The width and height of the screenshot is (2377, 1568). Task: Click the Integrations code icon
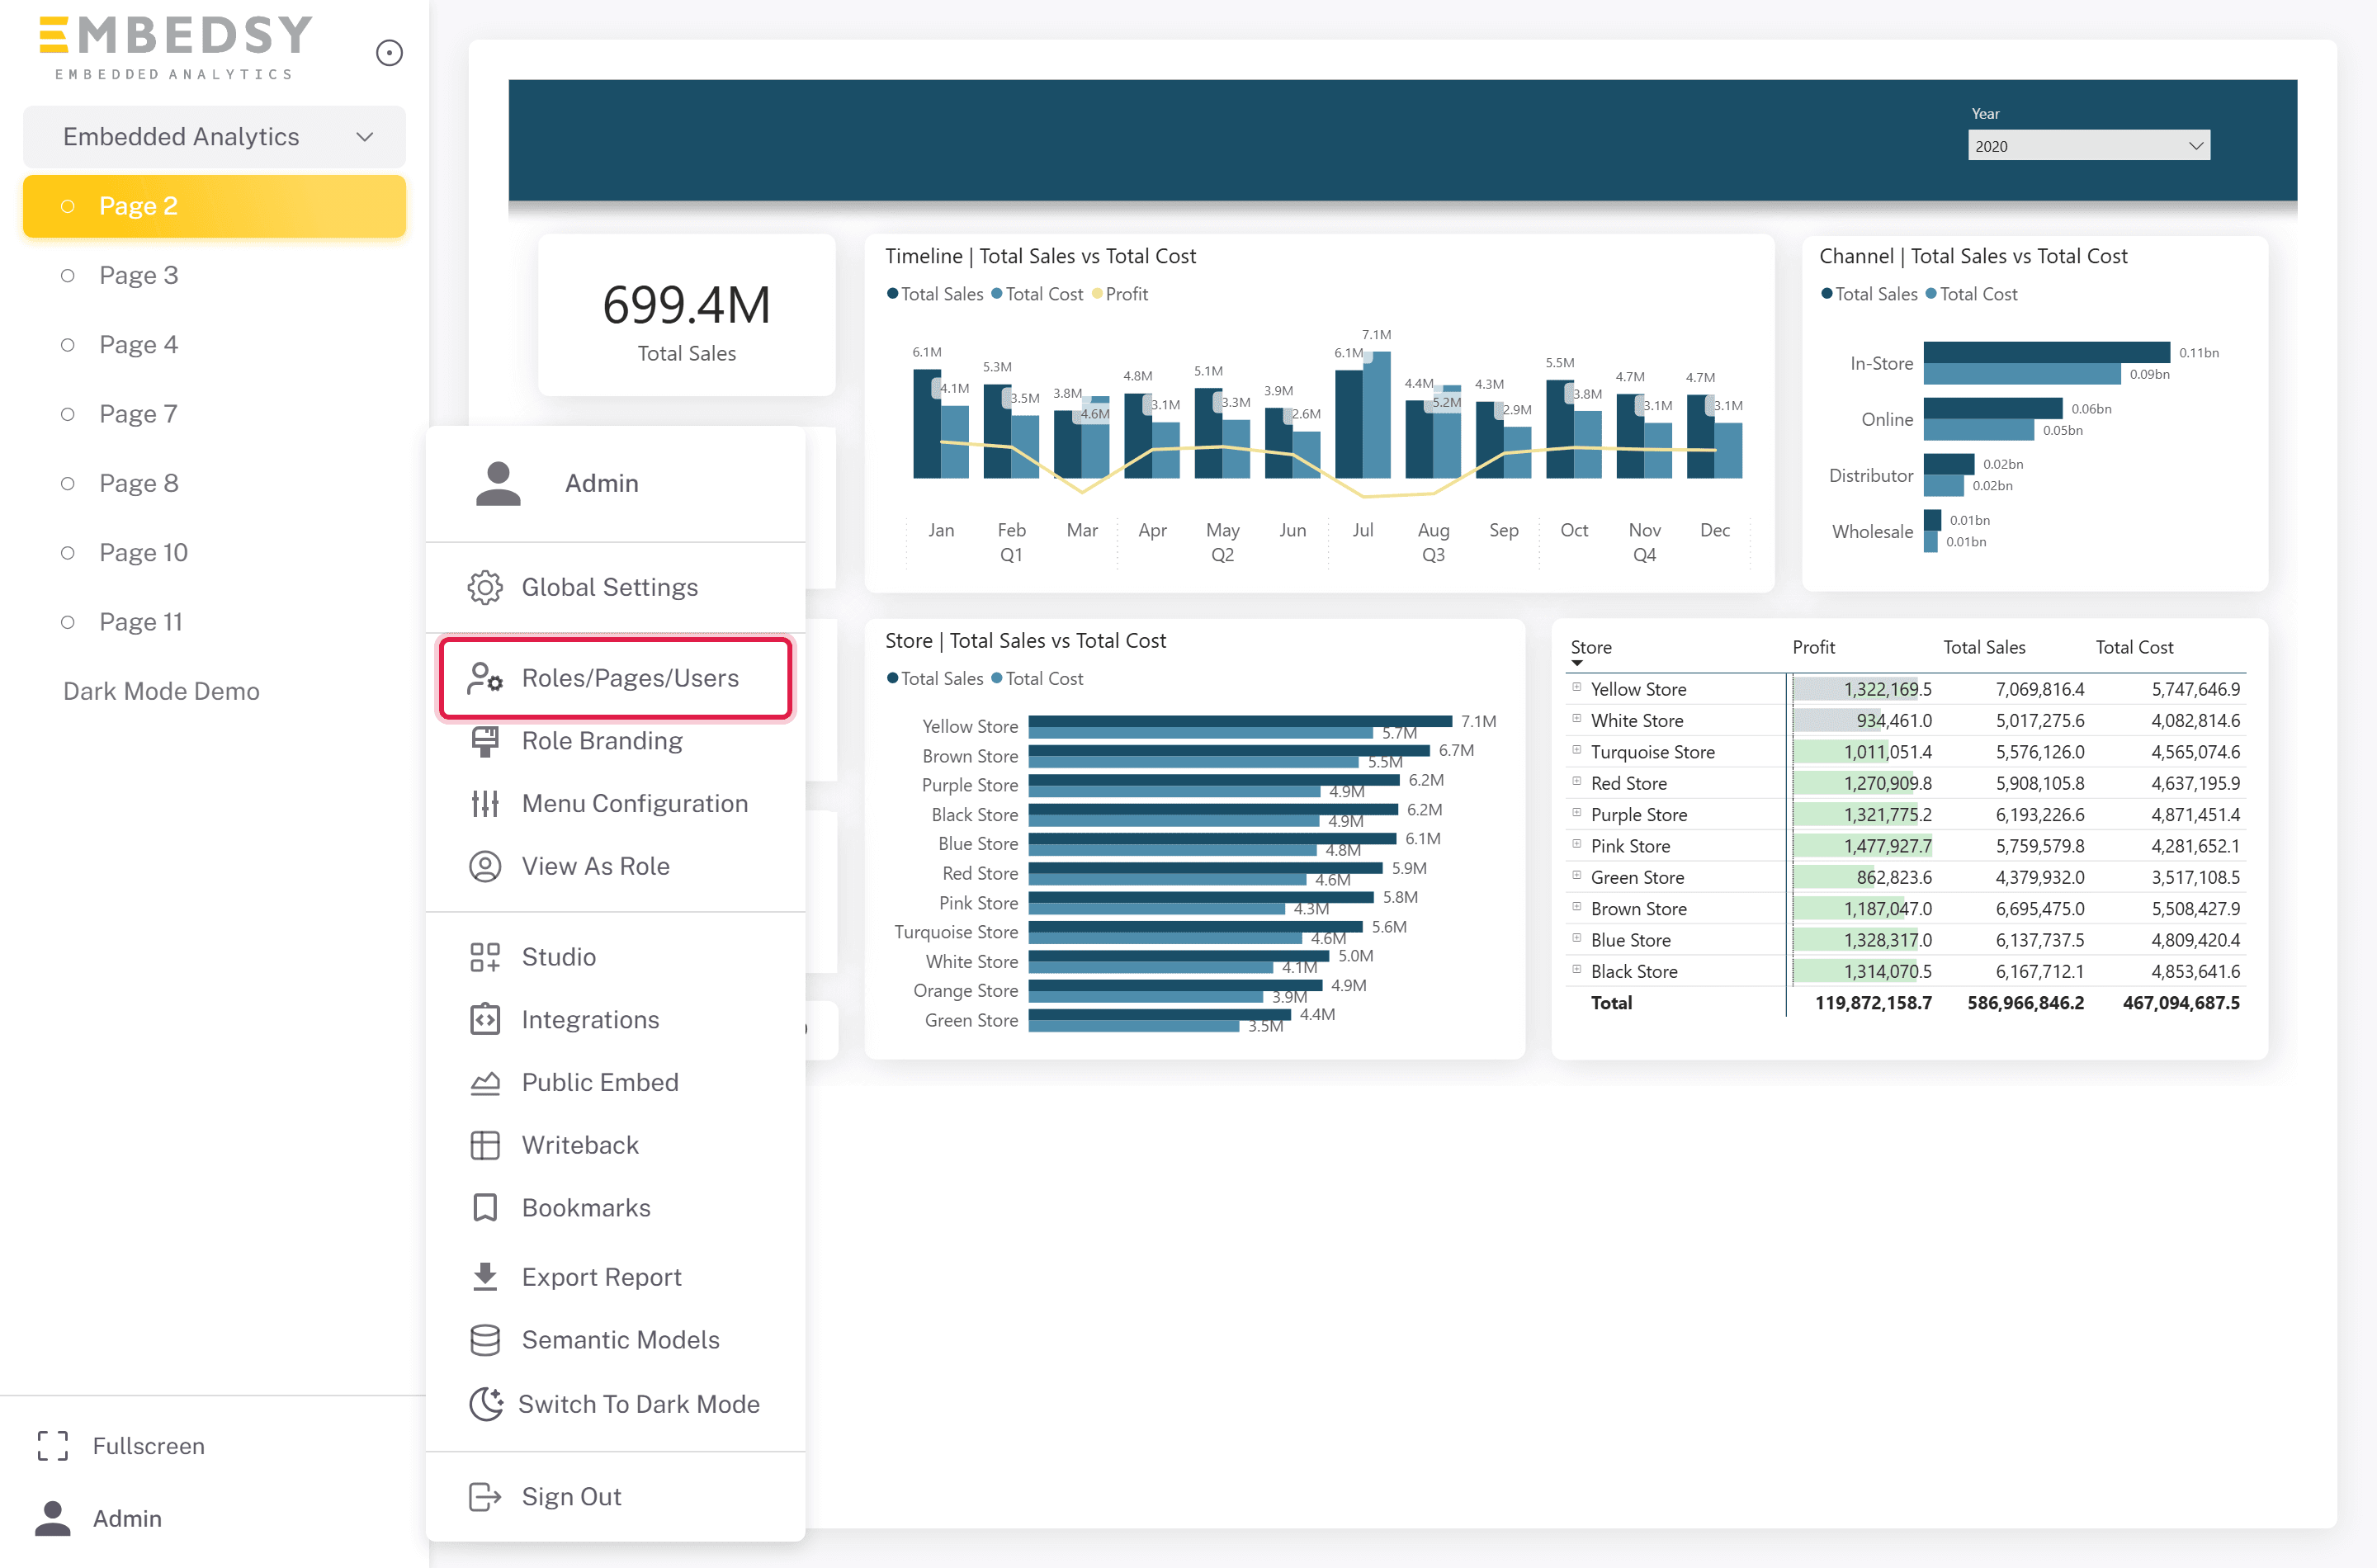point(485,1019)
